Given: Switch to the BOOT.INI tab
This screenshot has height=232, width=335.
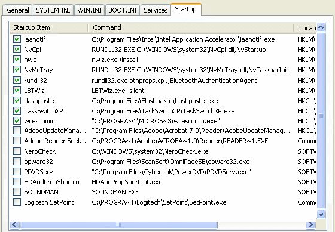Looking at the screenshot, I should (x=123, y=10).
